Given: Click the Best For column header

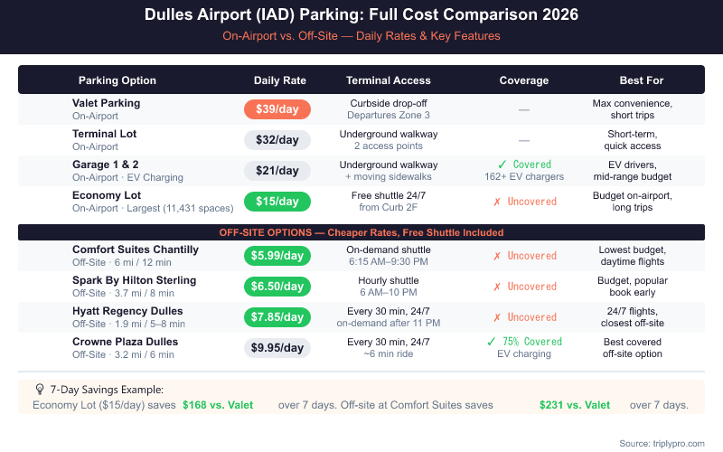Looking at the screenshot, I should (x=642, y=80).
